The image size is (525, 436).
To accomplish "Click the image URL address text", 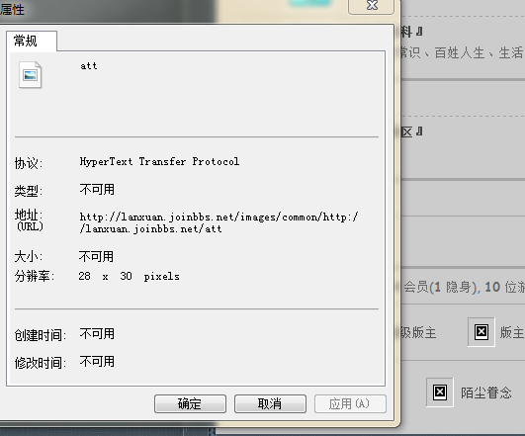I will (x=219, y=223).
